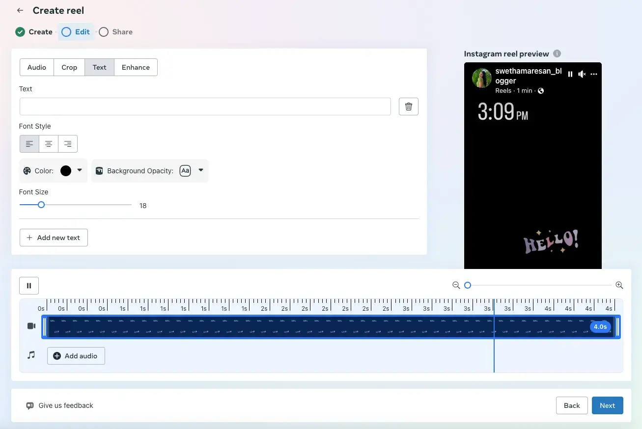The width and height of the screenshot is (642, 429).
Task: Click the 4.0s duration badge
Action: tap(600, 327)
